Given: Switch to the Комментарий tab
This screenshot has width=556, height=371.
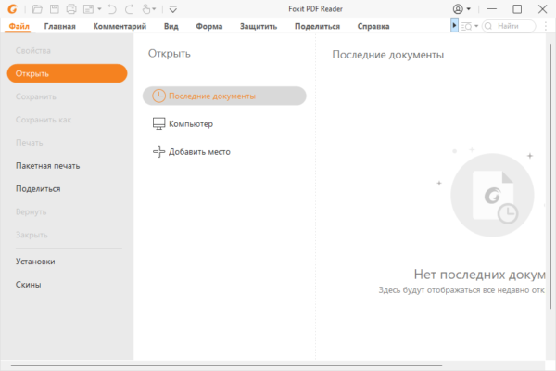Looking at the screenshot, I should (x=120, y=26).
